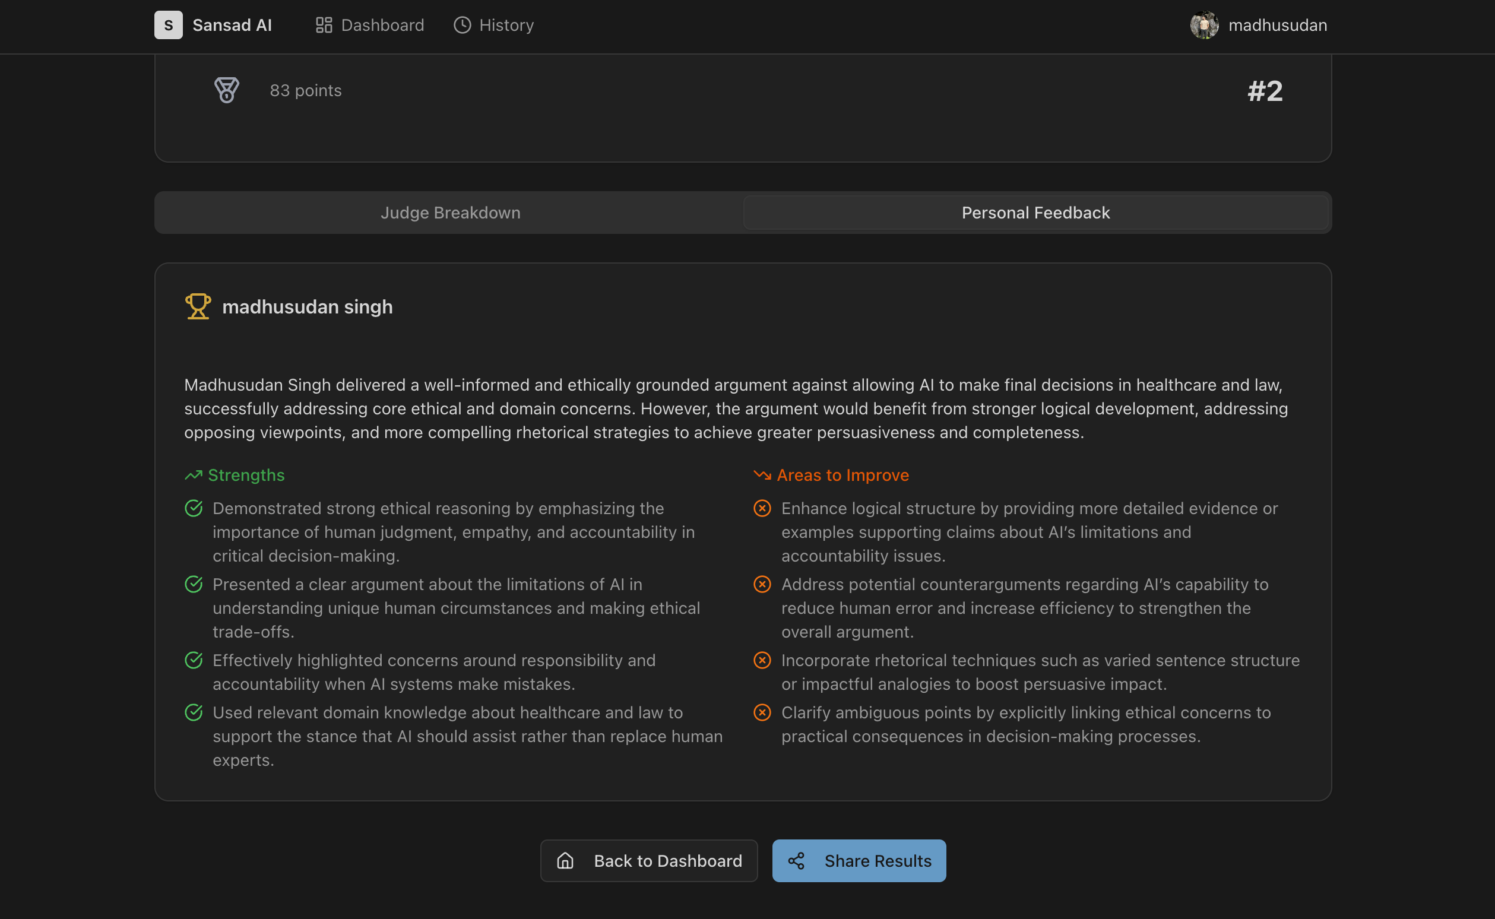This screenshot has height=919, width=1495.
Task: Open History from the top navigation
Action: 506,25
